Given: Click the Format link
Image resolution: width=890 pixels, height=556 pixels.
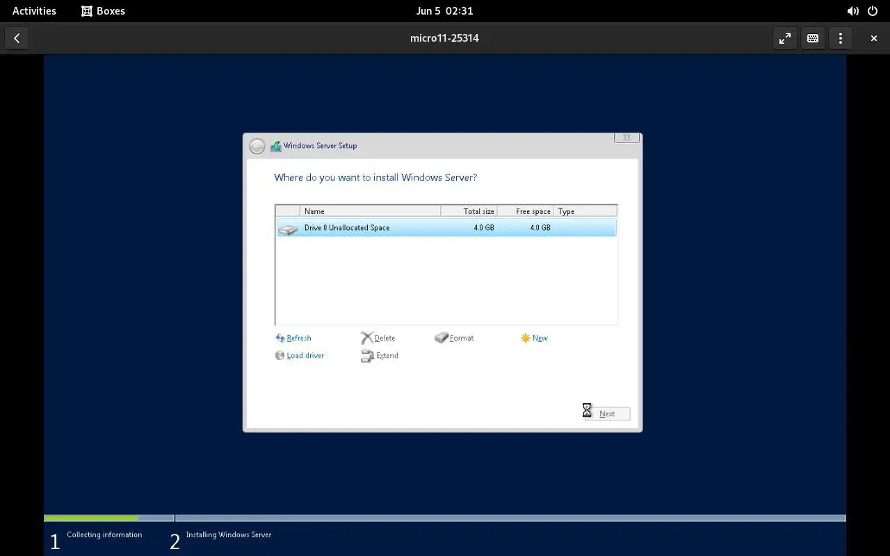Looking at the screenshot, I should 462,338.
